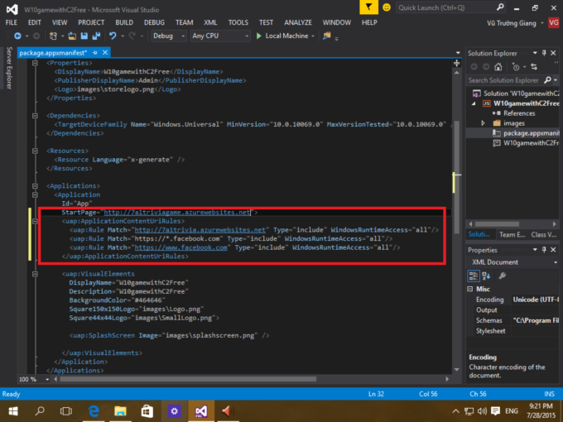Click the Categorized view icon in Properties
The width and height of the screenshot is (563, 422).
[474, 276]
